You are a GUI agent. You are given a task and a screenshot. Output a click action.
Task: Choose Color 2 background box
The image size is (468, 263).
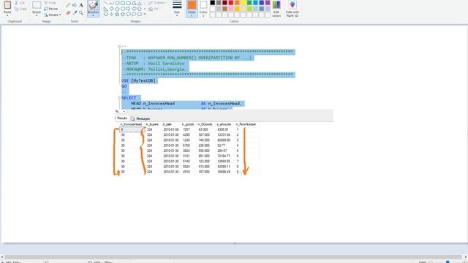[203, 8]
